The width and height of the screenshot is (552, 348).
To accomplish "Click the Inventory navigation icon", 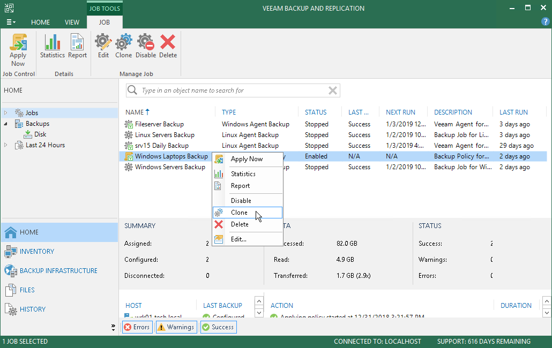I will click(x=11, y=251).
